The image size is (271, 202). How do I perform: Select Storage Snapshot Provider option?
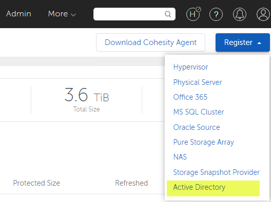[x=217, y=172]
